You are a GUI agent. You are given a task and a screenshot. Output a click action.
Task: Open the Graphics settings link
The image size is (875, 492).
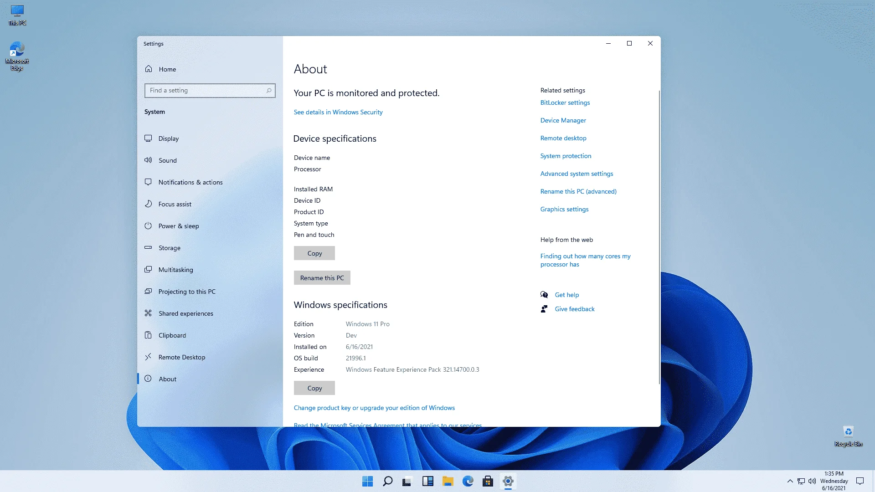point(565,209)
